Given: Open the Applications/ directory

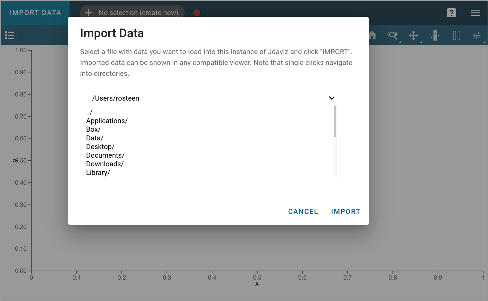Looking at the screenshot, I should click(107, 121).
